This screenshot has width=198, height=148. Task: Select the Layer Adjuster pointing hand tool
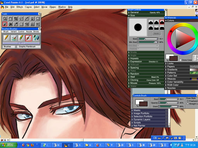(27, 24)
